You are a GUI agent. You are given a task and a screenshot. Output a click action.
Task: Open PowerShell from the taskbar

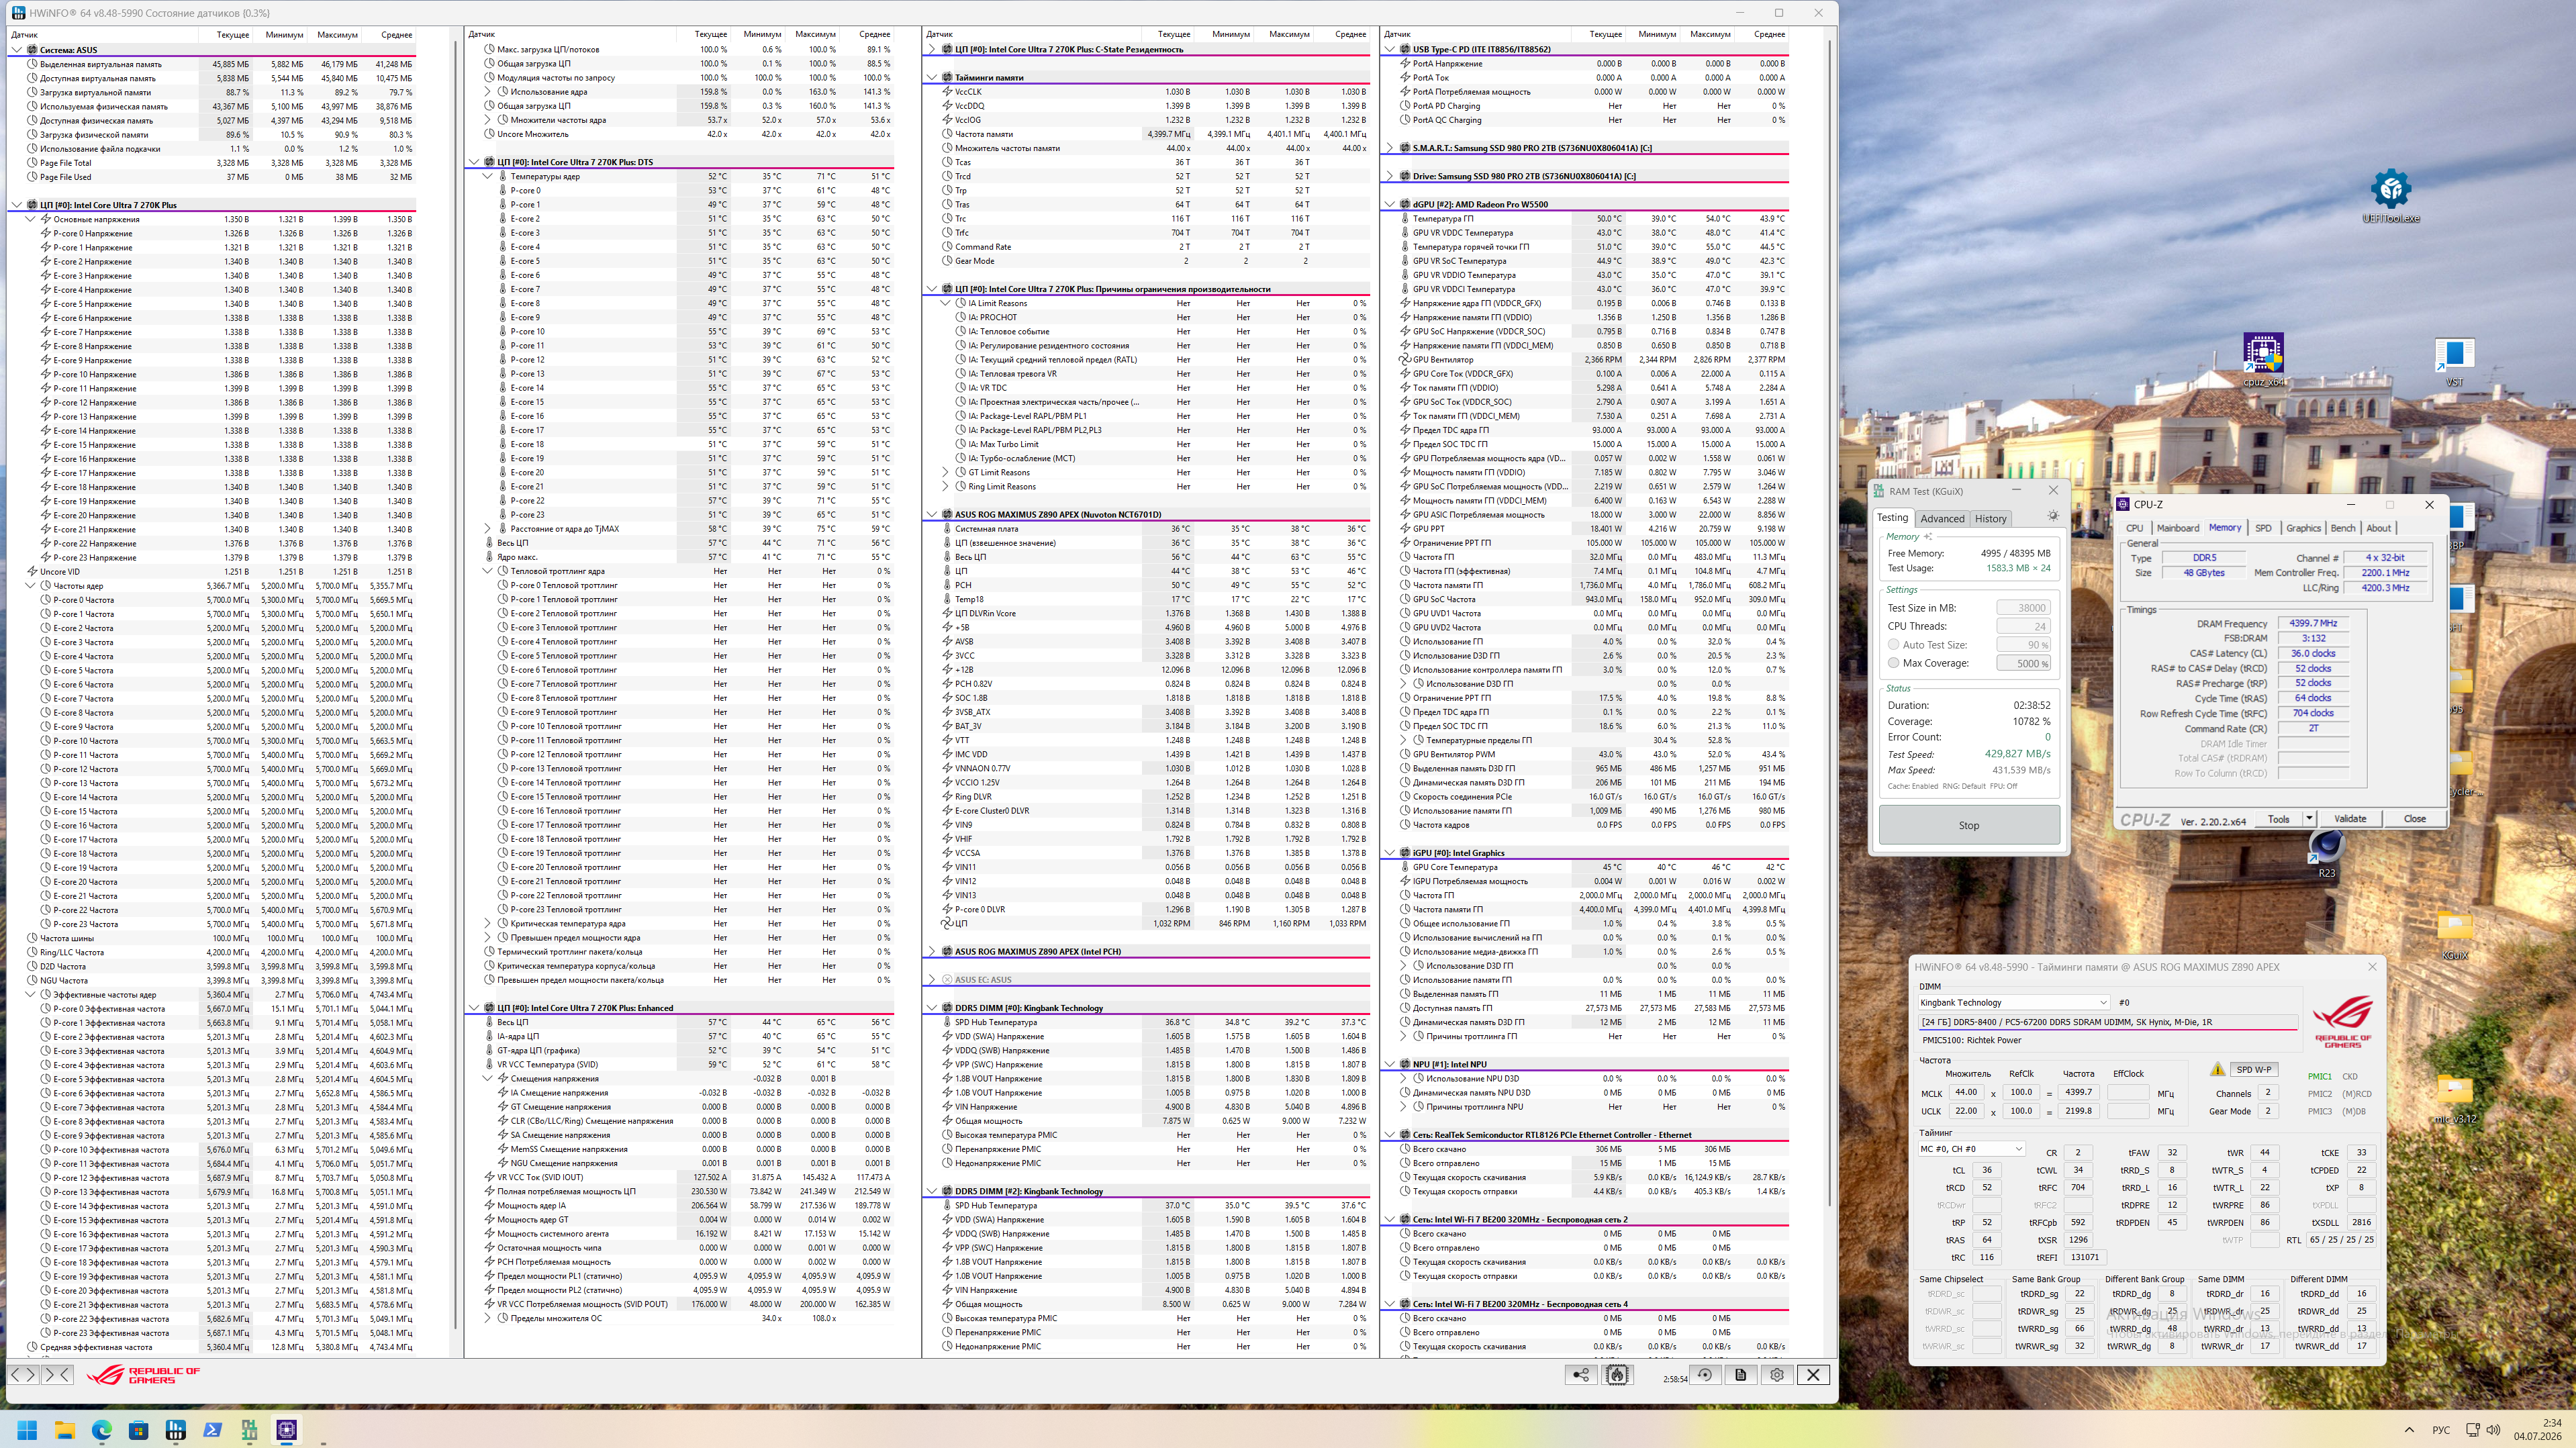213,1430
